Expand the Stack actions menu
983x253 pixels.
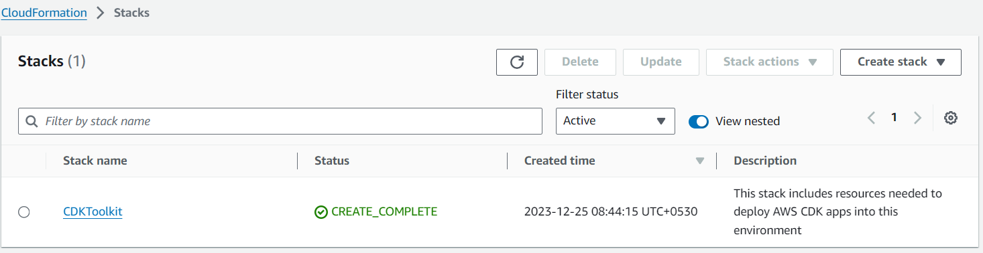(769, 62)
